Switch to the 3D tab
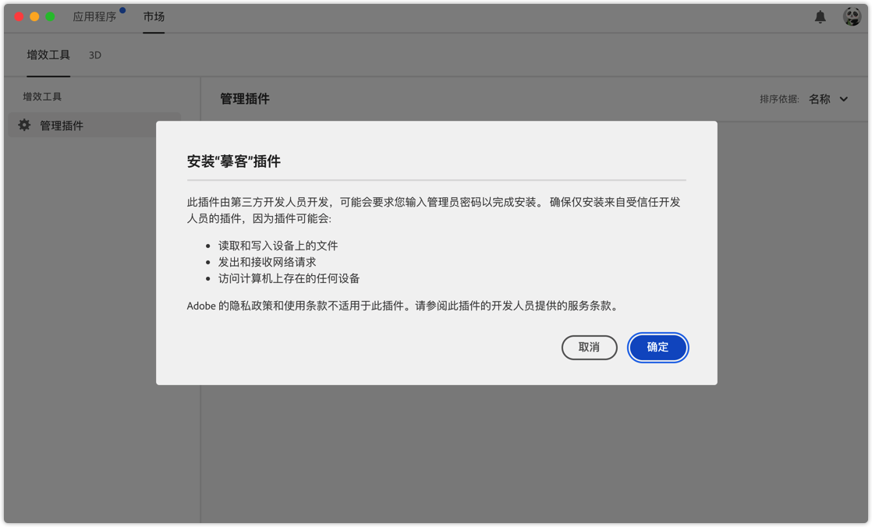The image size is (872, 527). click(95, 55)
